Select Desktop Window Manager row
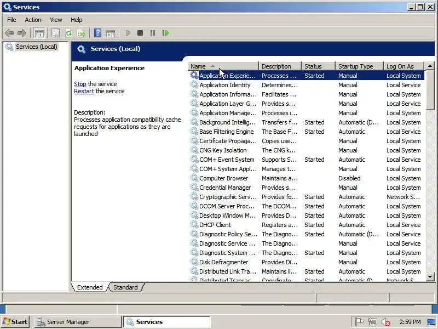The width and height of the screenshot is (438, 329). (307, 215)
